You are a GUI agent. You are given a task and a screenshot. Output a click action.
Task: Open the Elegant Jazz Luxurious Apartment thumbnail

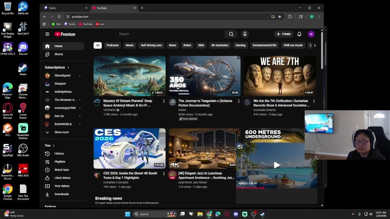coord(202,148)
